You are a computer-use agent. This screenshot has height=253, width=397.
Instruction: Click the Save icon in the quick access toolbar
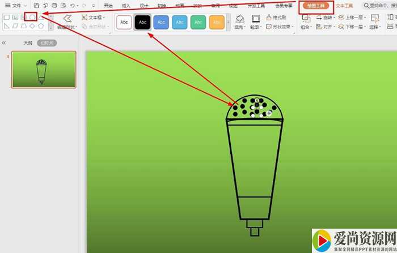coord(36,5)
